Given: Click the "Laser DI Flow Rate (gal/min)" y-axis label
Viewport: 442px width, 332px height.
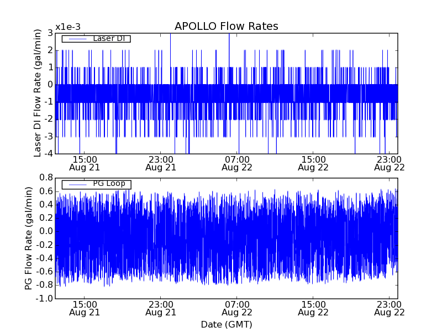Looking at the screenshot, I should point(38,93).
